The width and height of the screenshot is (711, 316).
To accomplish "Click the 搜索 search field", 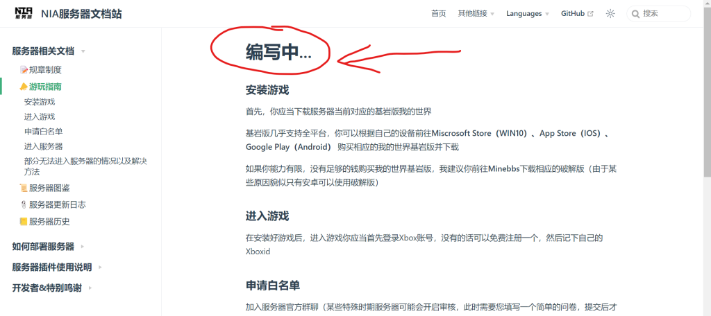I will [659, 14].
